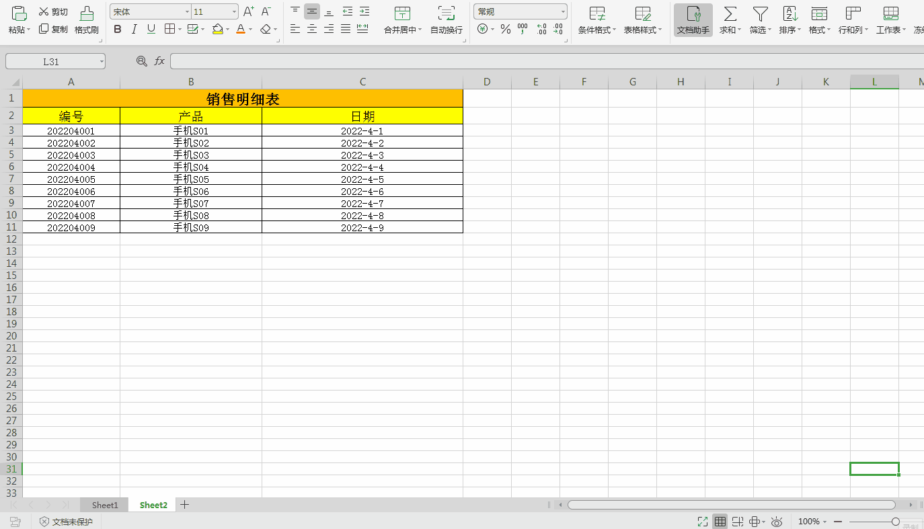
Task: Apply percent style with % icon
Action: (506, 29)
